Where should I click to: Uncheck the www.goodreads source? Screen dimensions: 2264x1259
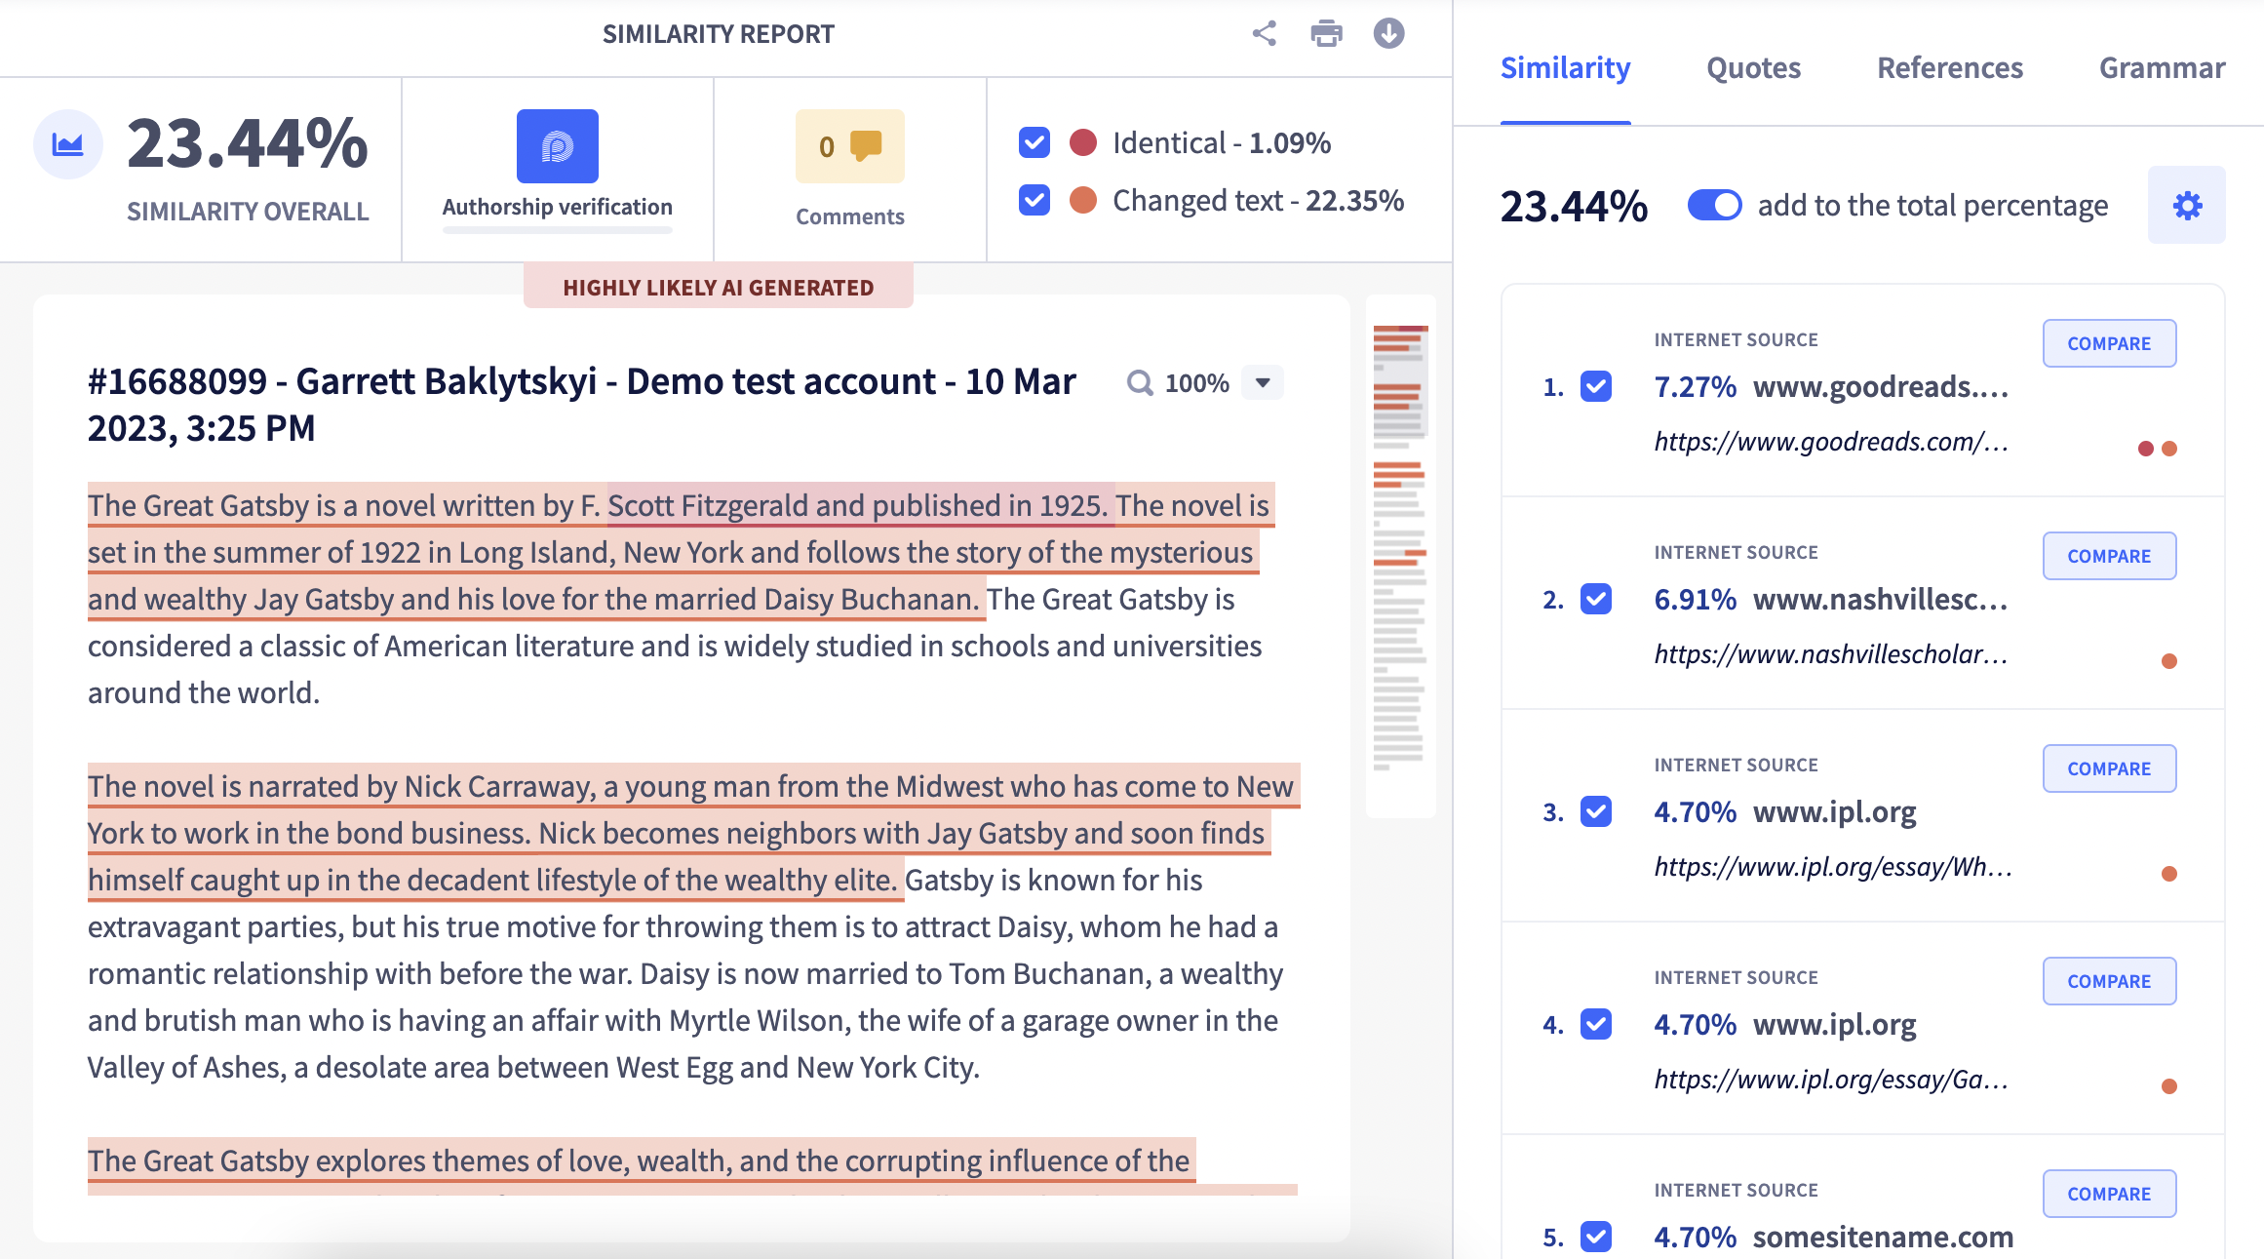pos(1595,387)
